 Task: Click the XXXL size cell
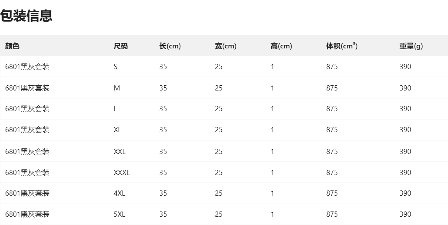pos(121,173)
